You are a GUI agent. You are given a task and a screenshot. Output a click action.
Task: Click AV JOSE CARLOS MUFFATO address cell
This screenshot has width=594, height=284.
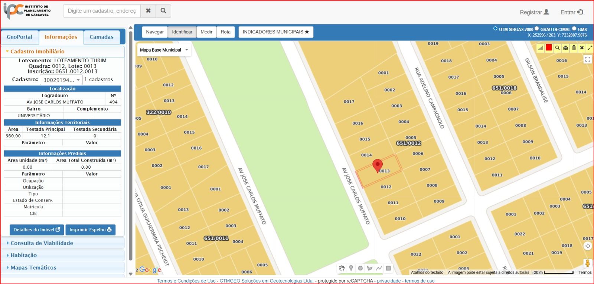coord(55,102)
